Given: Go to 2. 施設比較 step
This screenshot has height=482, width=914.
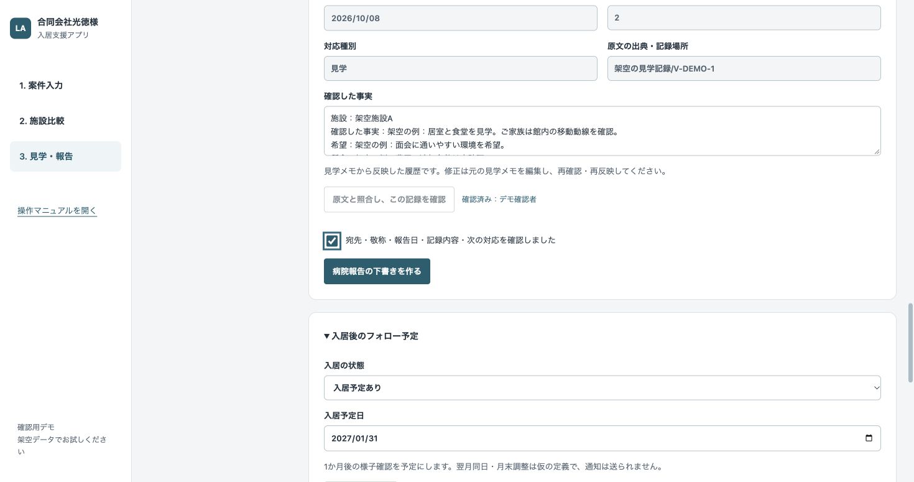Looking at the screenshot, I should pos(65,121).
